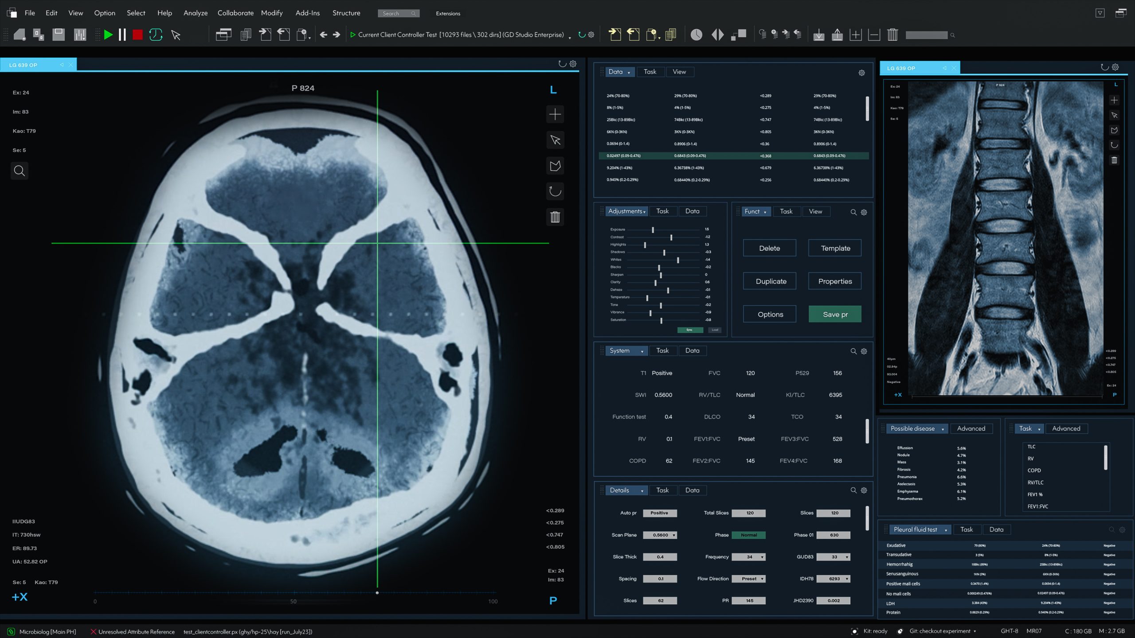Screen dimensions: 1135x638
Task: Open the Add-Ins menu
Action: click(x=308, y=13)
